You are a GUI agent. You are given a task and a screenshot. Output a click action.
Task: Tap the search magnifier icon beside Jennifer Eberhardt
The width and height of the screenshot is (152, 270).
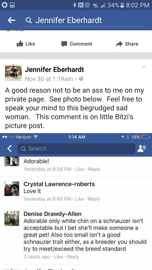tap(29, 21)
